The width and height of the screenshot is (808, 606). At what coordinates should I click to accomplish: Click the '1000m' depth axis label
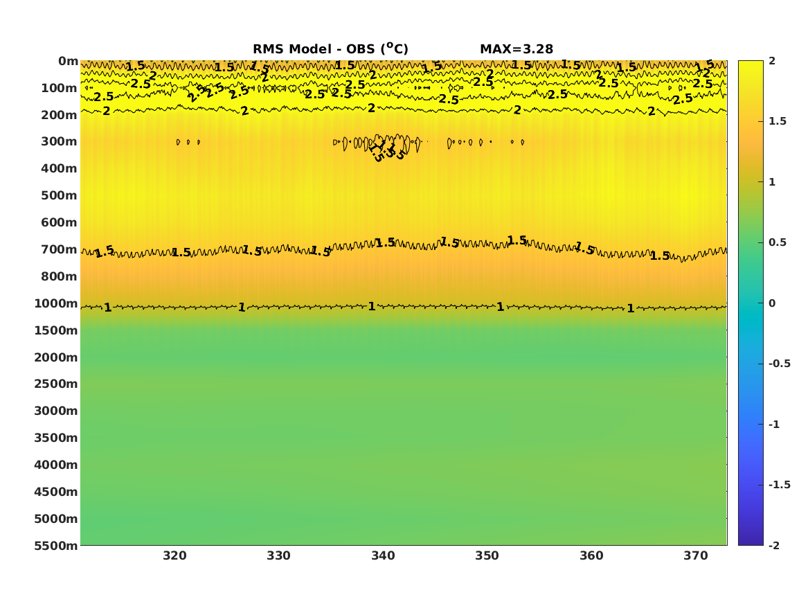point(56,303)
